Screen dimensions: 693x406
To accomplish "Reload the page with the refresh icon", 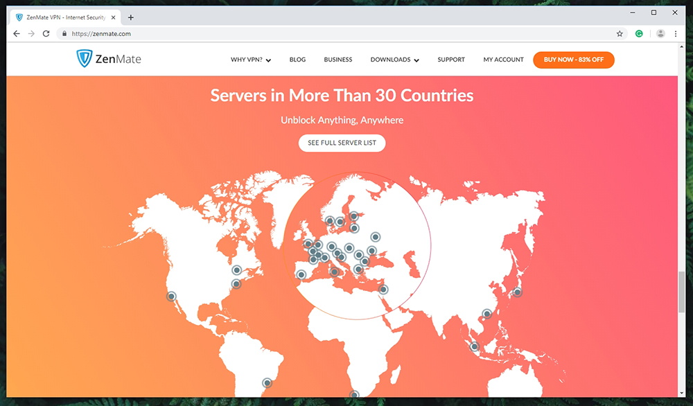I will point(46,33).
